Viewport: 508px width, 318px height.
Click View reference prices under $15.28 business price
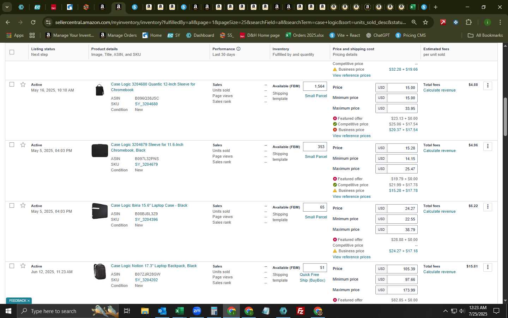pos(351,196)
